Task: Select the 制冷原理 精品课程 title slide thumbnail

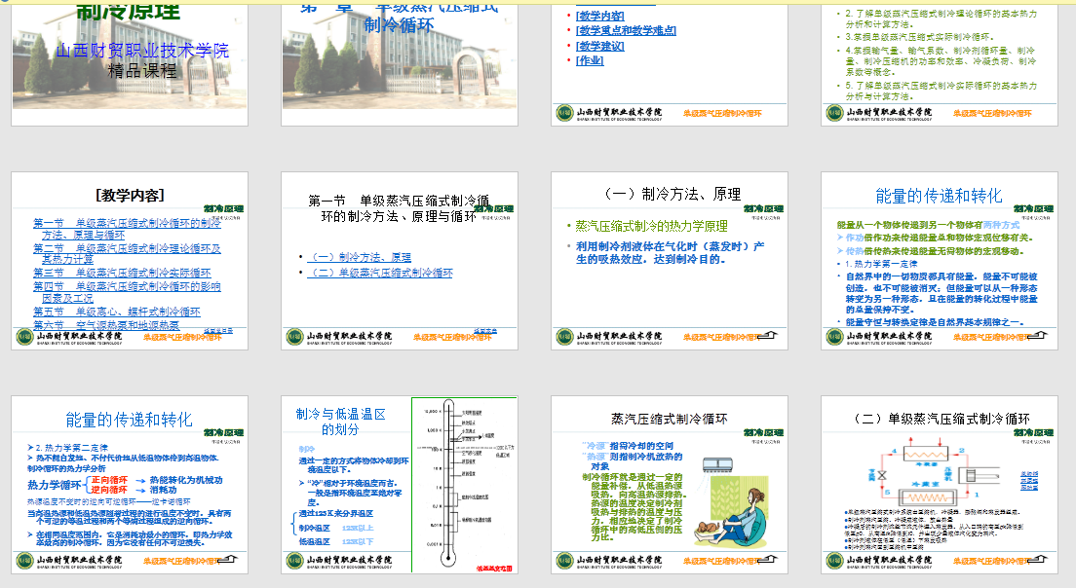Action: coord(130,63)
